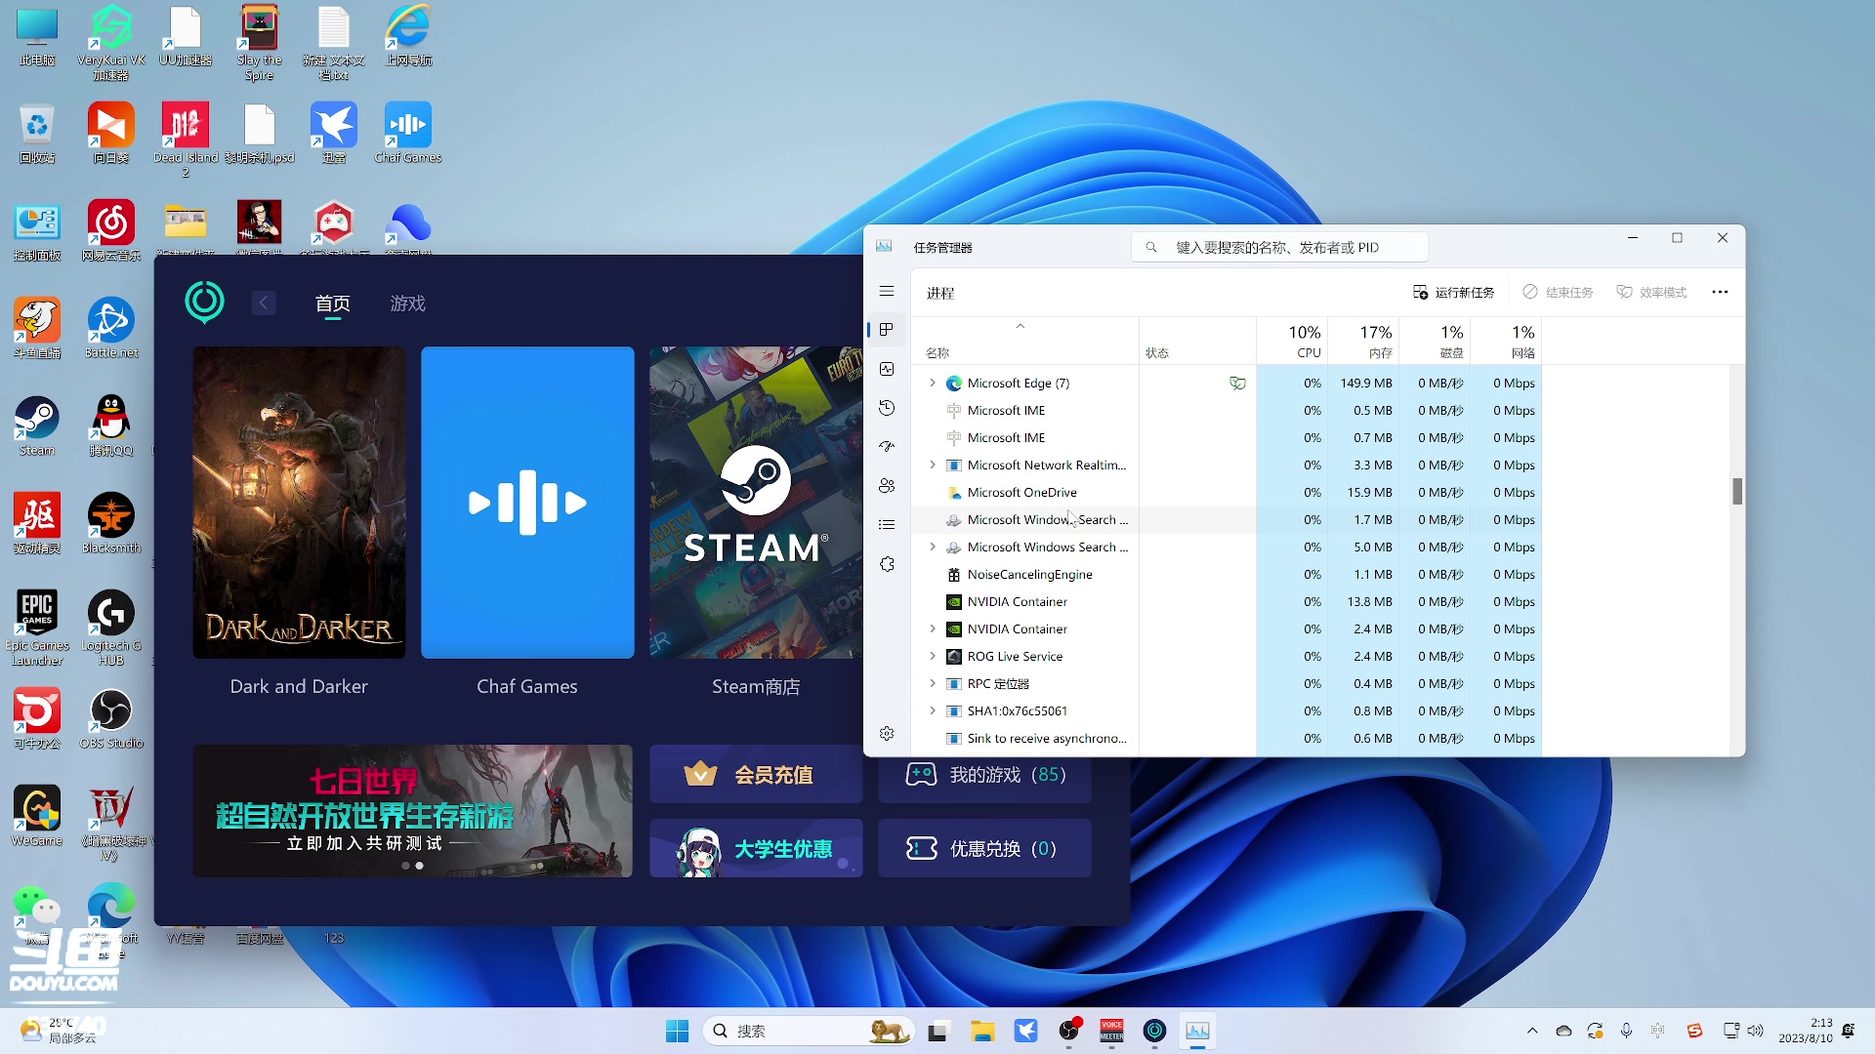Expand the Microsoft Network Realtime process row
1875x1054 pixels.
tap(933, 466)
